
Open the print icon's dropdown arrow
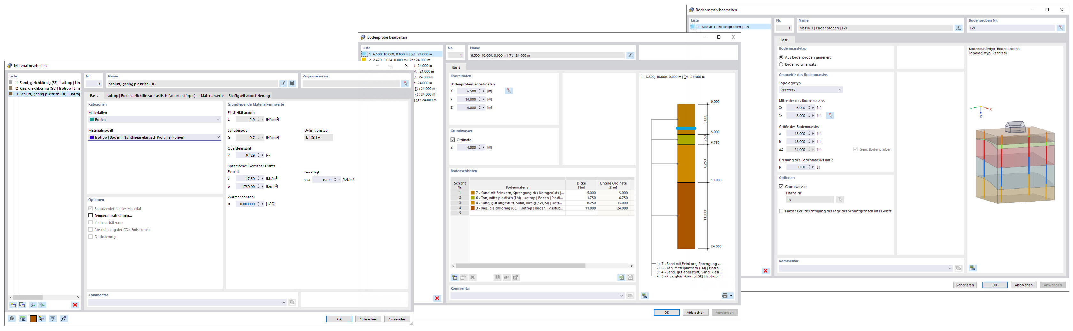[731, 296]
